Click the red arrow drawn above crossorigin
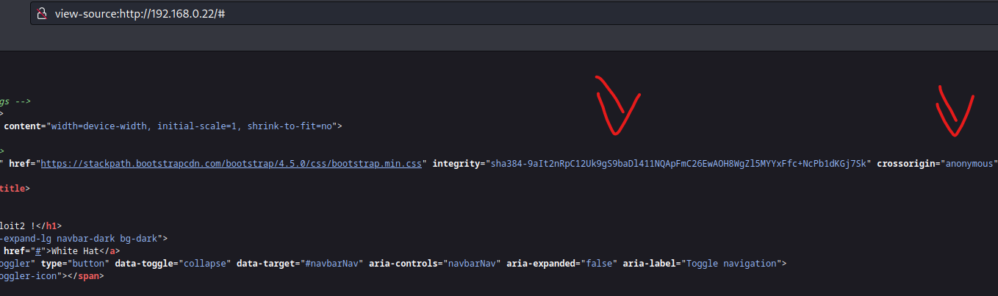Viewport: 998px width, 296px height. (x=954, y=111)
